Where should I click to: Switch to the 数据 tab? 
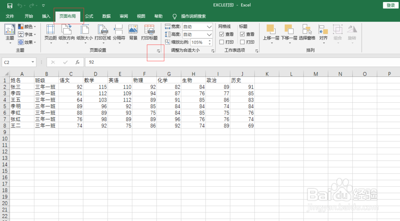[x=106, y=16]
